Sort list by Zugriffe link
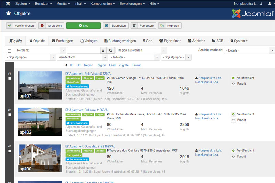Image resolution: width=275 pixels, height=183 pixels. pos(124,65)
